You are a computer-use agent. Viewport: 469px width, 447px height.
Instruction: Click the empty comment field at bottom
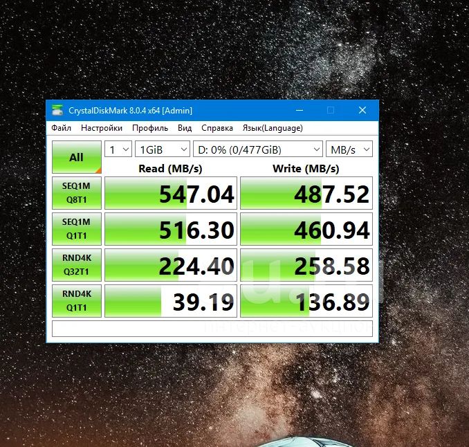point(212,329)
